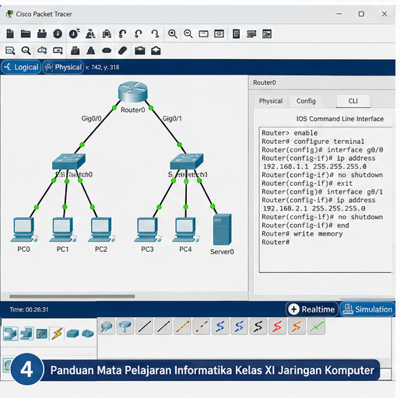This screenshot has width=400, height=398.
Task: Choose the green zigzag cable
Action: 316,326
